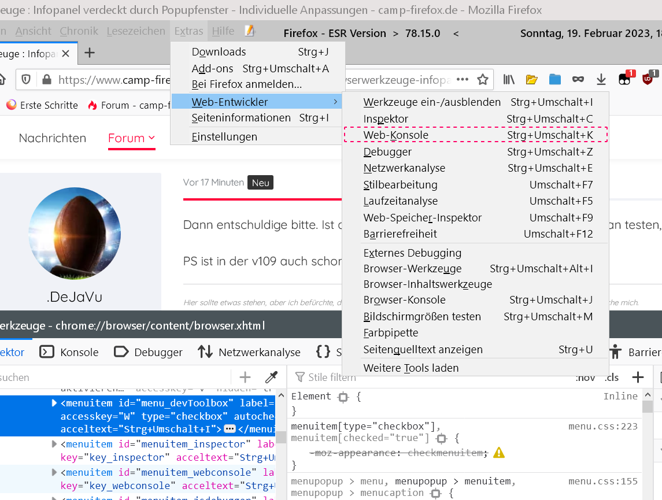The height and width of the screenshot is (500, 662).
Task: Click tracking protection shield in address bar
Action: tap(26, 80)
